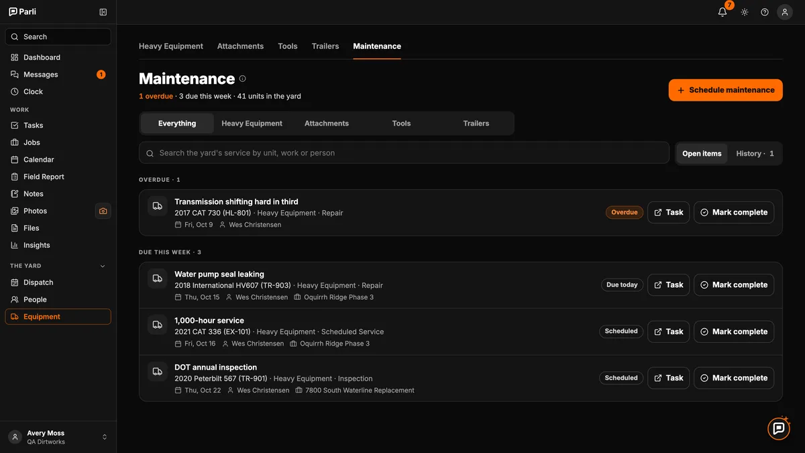This screenshot has height=453, width=805.
Task: Filter by Tools segment
Action: [401, 123]
